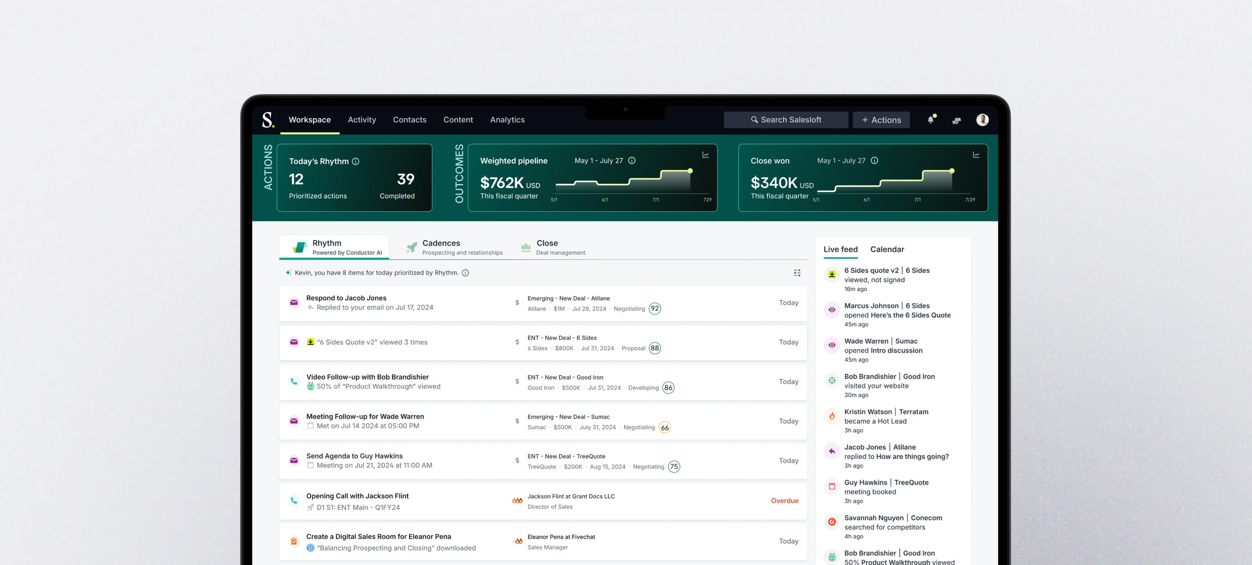Go to the Contacts menu
The width and height of the screenshot is (1252, 565).
tap(409, 120)
